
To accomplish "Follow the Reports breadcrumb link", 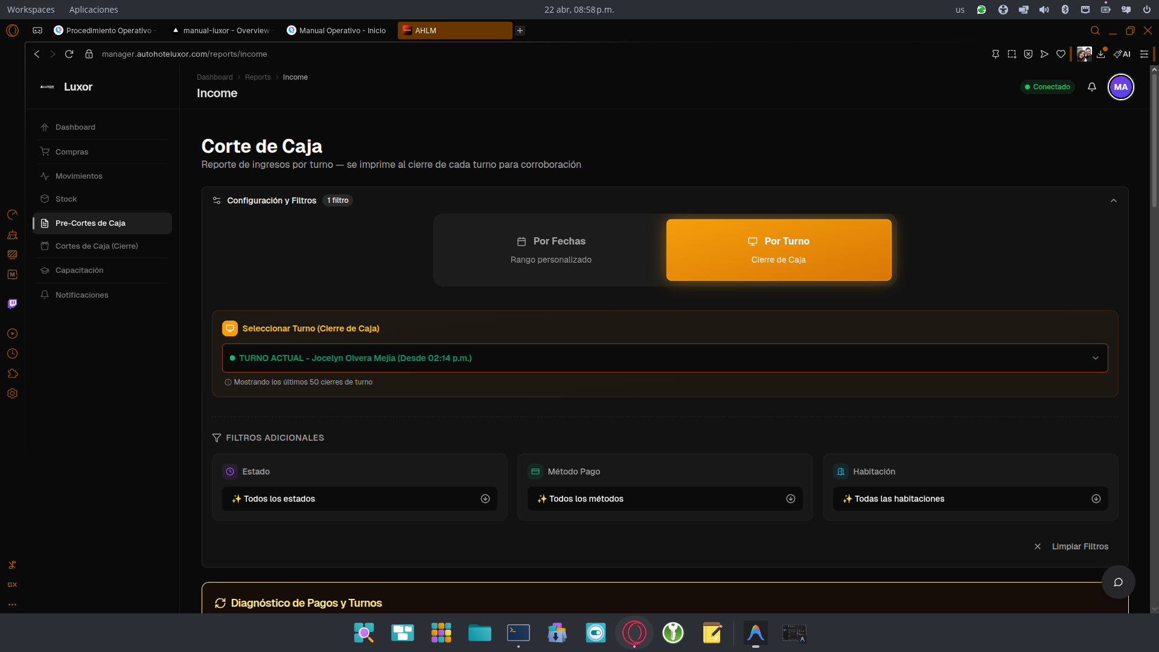I will (258, 77).
